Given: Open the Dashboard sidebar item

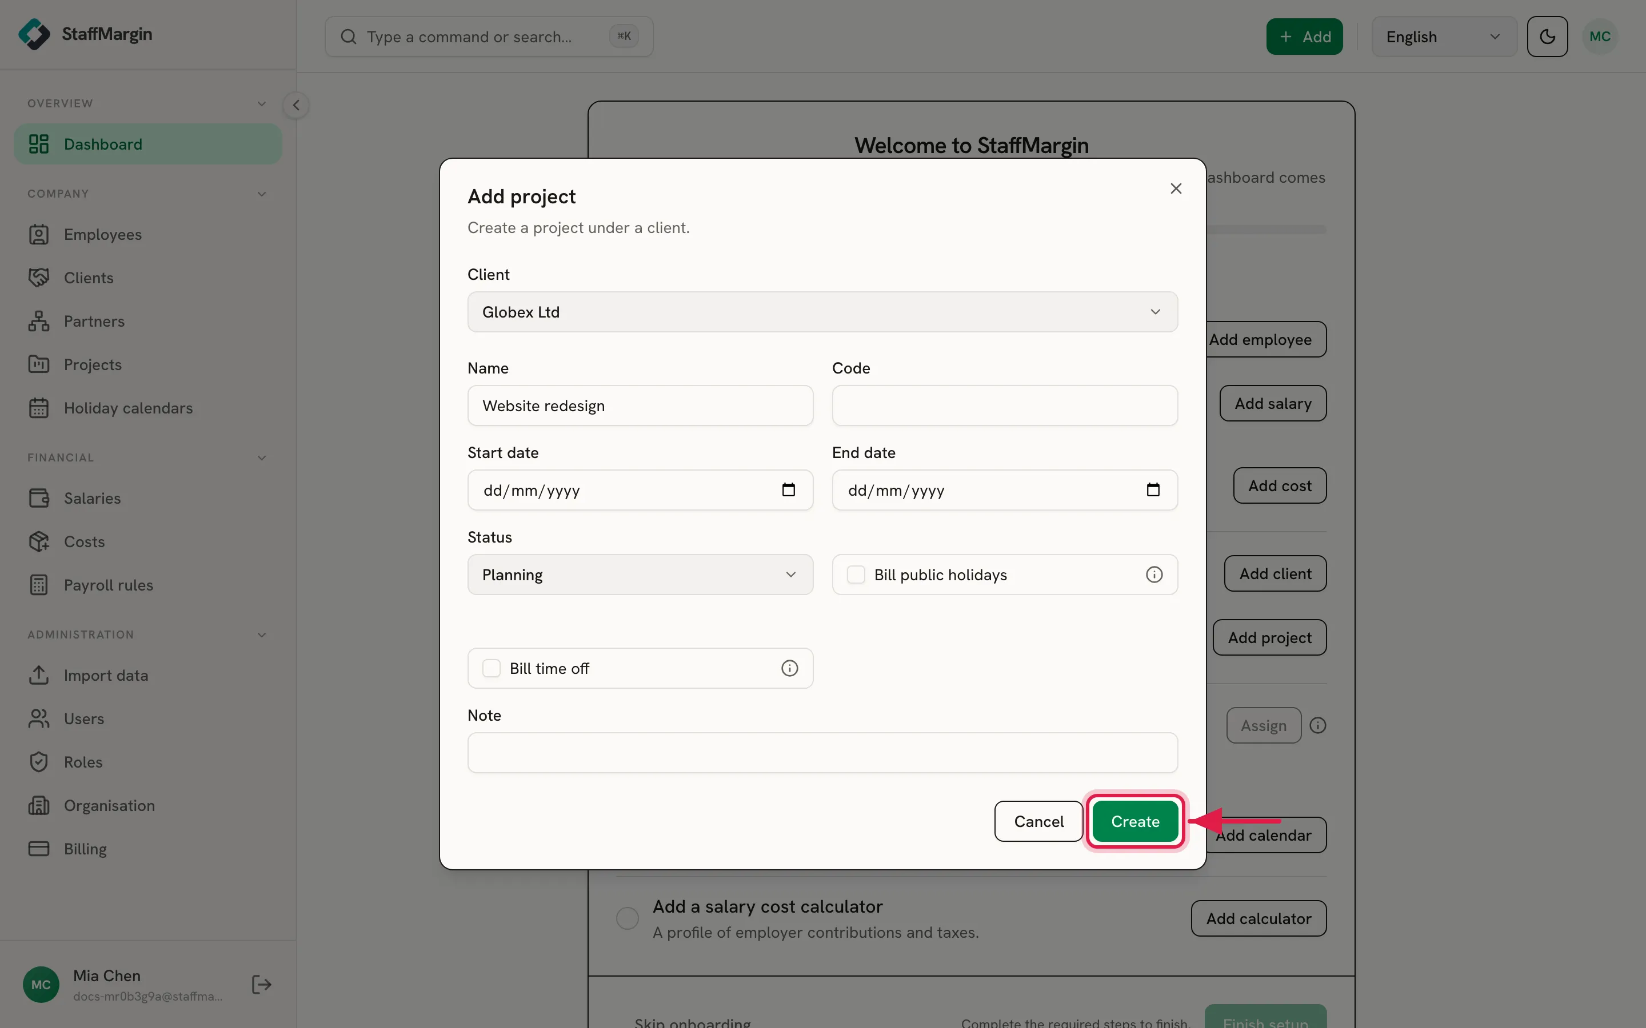Looking at the screenshot, I should coord(147,144).
